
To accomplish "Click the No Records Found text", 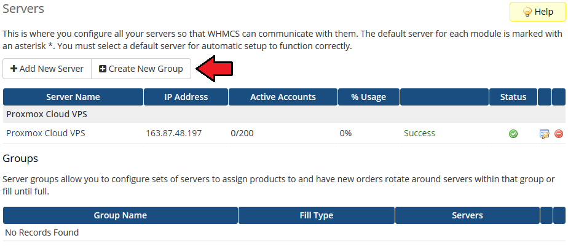I will 42,233.
